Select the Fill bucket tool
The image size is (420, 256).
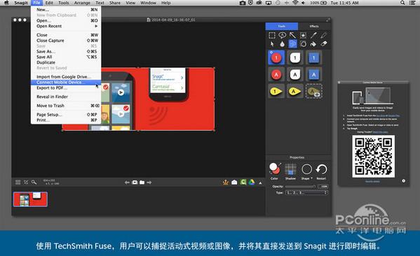click(x=313, y=44)
